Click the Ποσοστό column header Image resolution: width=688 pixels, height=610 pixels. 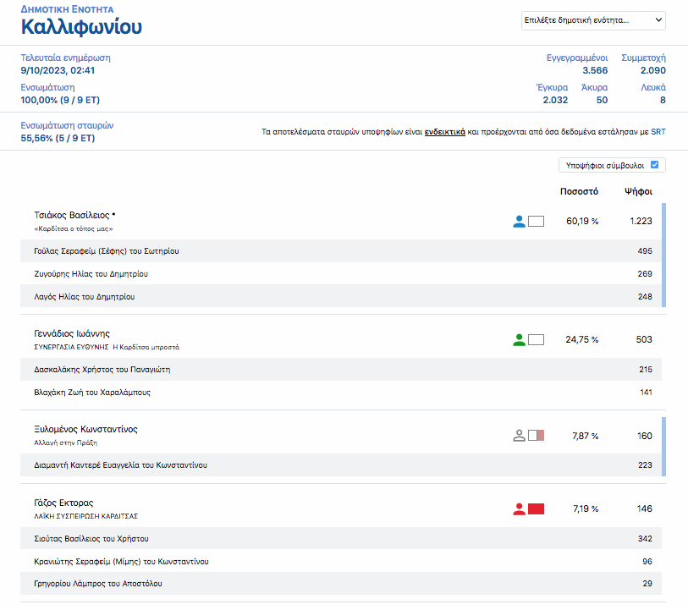click(x=579, y=191)
